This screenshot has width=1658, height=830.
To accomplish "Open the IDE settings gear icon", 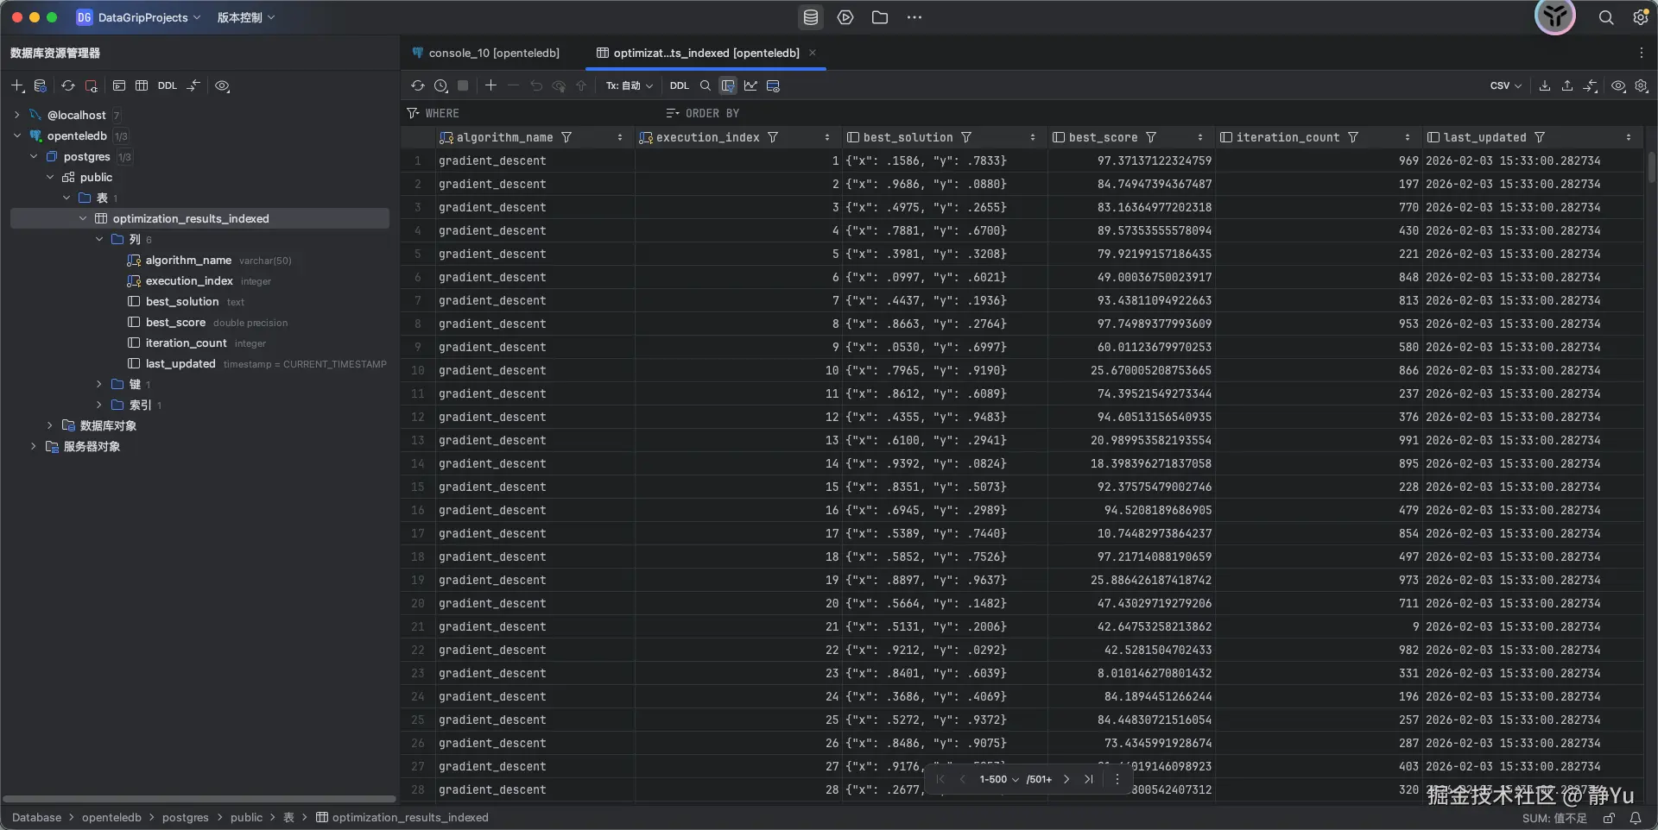I will (x=1641, y=17).
